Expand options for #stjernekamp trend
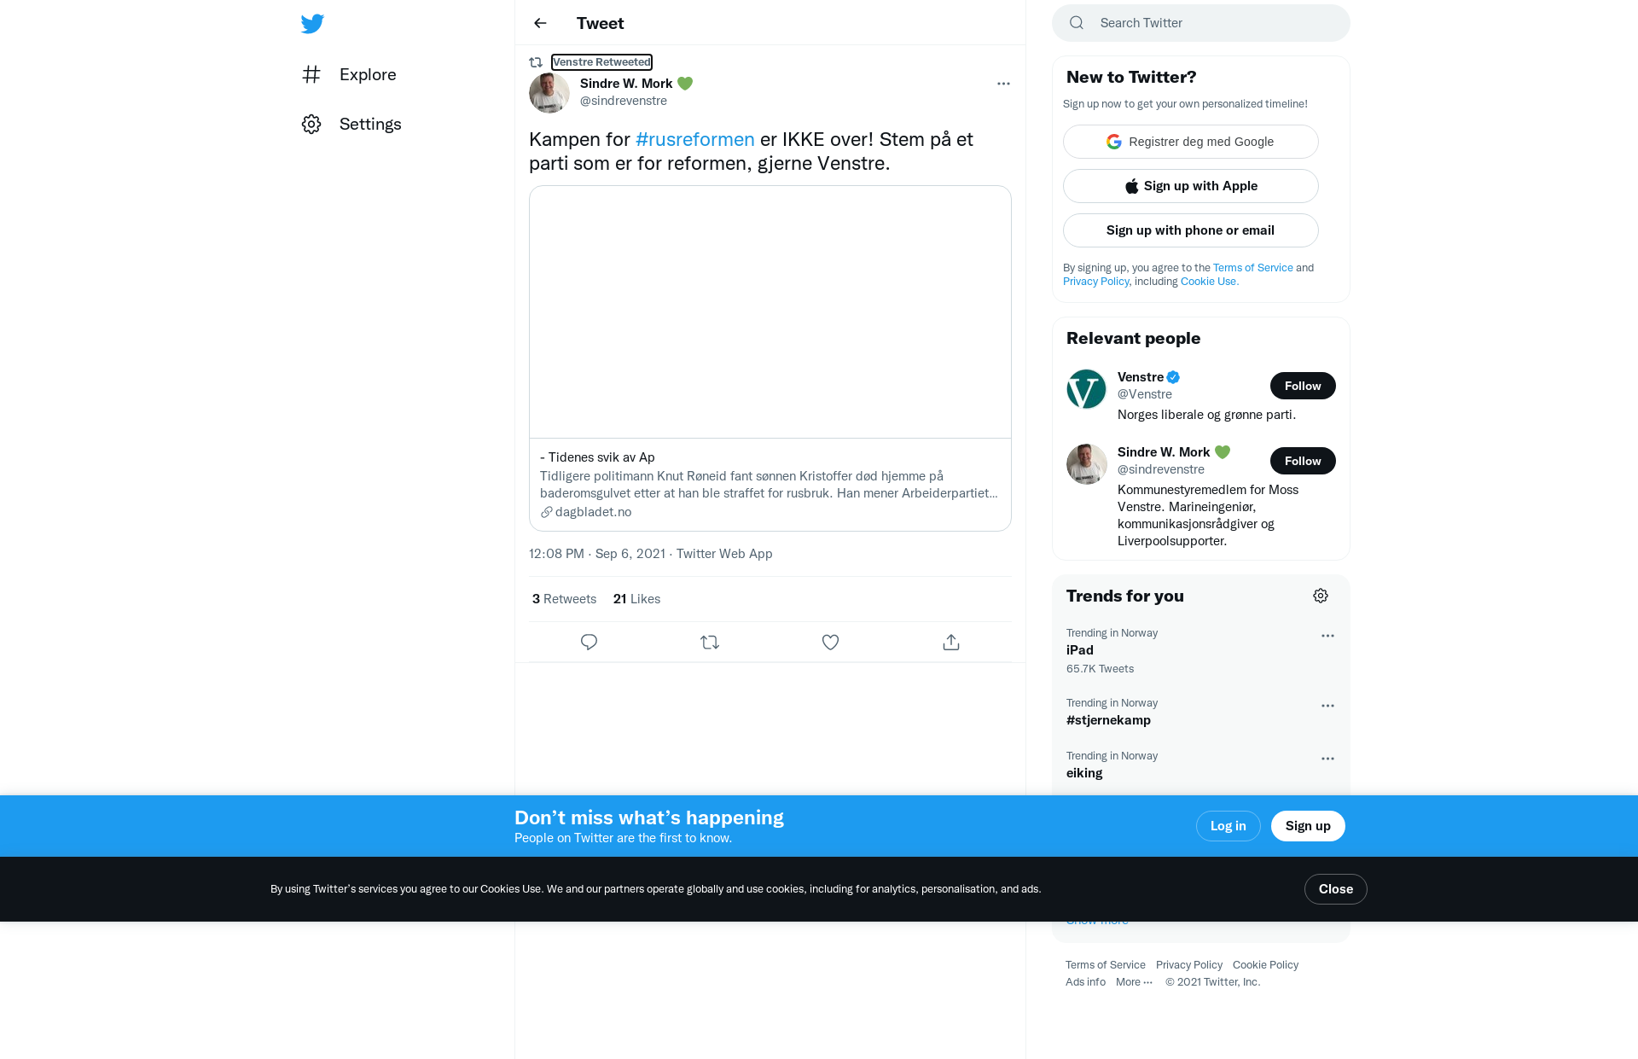 (1327, 706)
